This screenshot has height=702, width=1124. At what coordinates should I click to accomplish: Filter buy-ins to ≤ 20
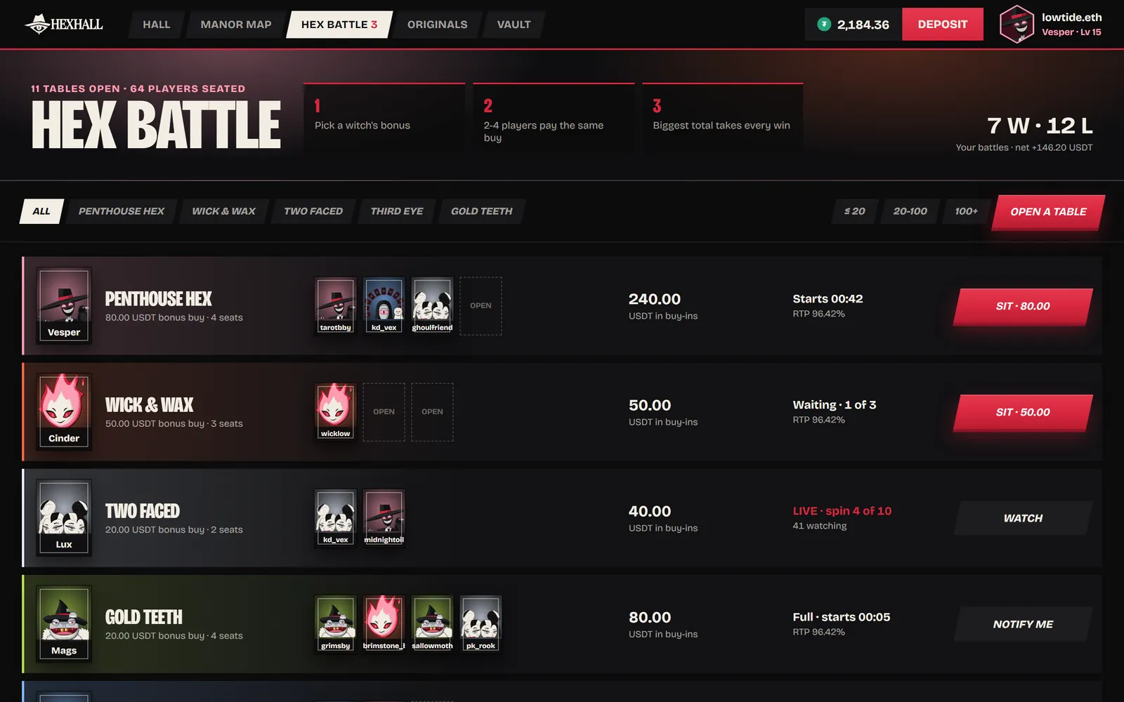[855, 211]
